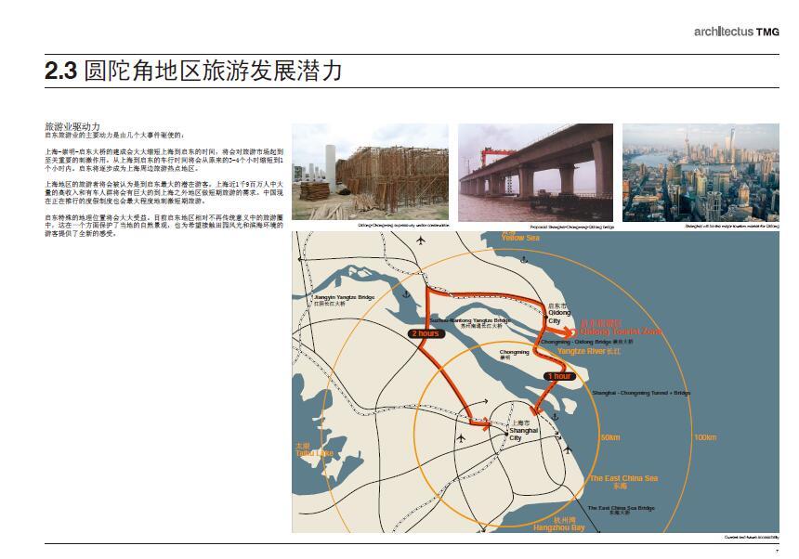Click the paragraph beginning 上海地区的旅游者
The image size is (799, 559).
(164, 192)
